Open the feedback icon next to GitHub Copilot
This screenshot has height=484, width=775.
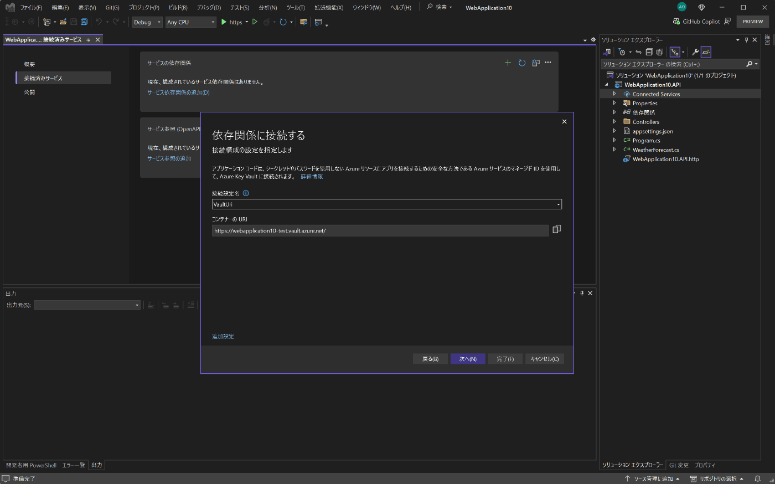pyautogui.click(x=727, y=22)
